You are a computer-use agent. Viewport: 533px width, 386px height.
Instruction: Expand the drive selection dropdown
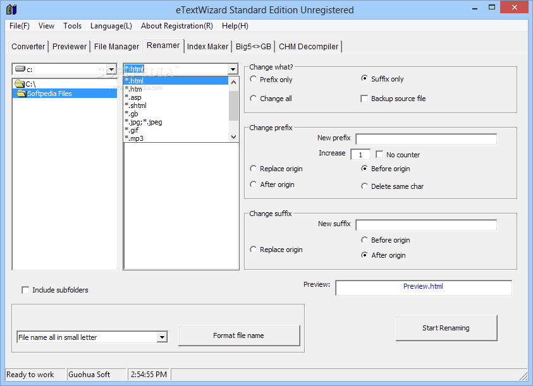coord(111,69)
